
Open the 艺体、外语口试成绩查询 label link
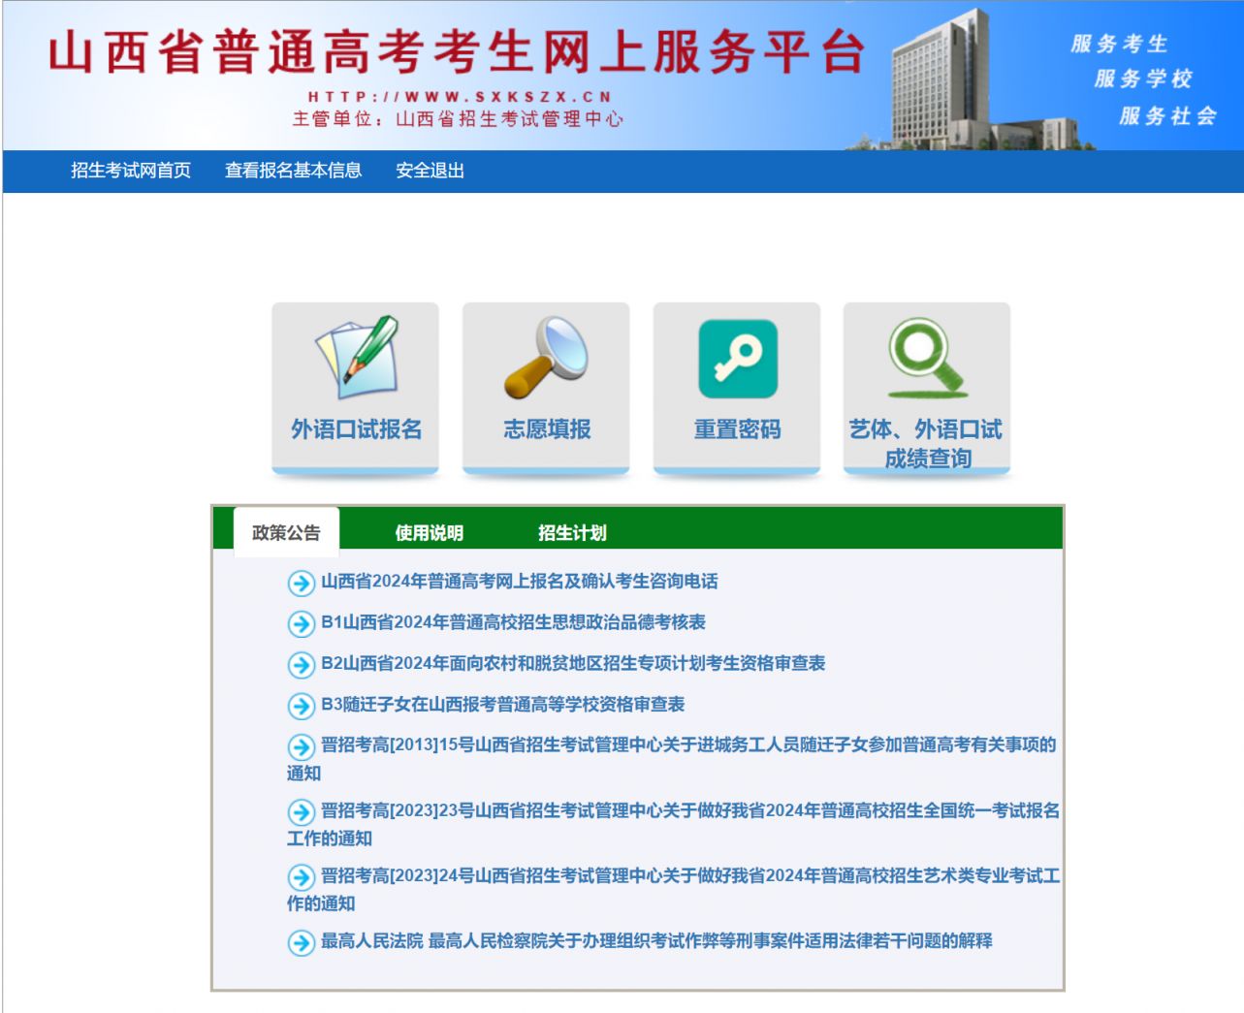(926, 443)
